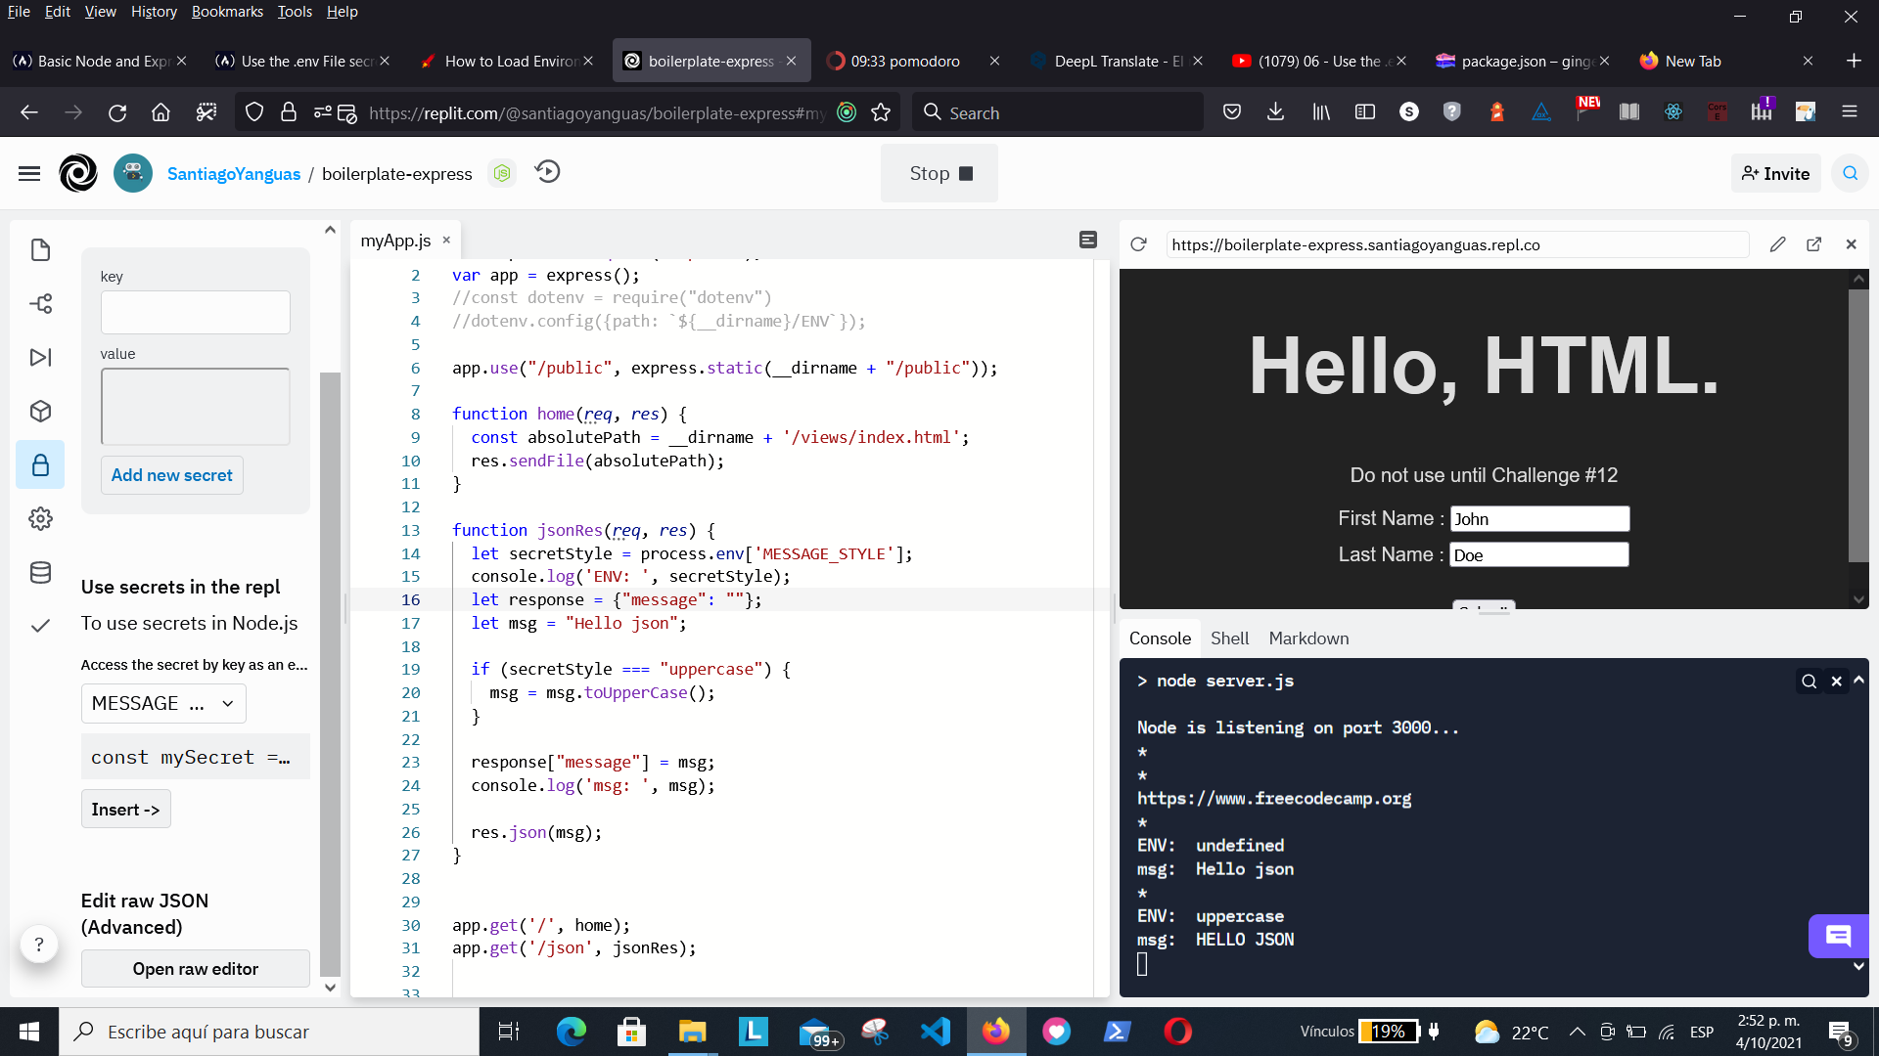Click Open raw editor button
1879x1056 pixels.
click(196, 969)
